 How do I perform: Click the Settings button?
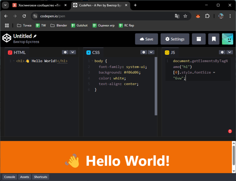pos(175,39)
